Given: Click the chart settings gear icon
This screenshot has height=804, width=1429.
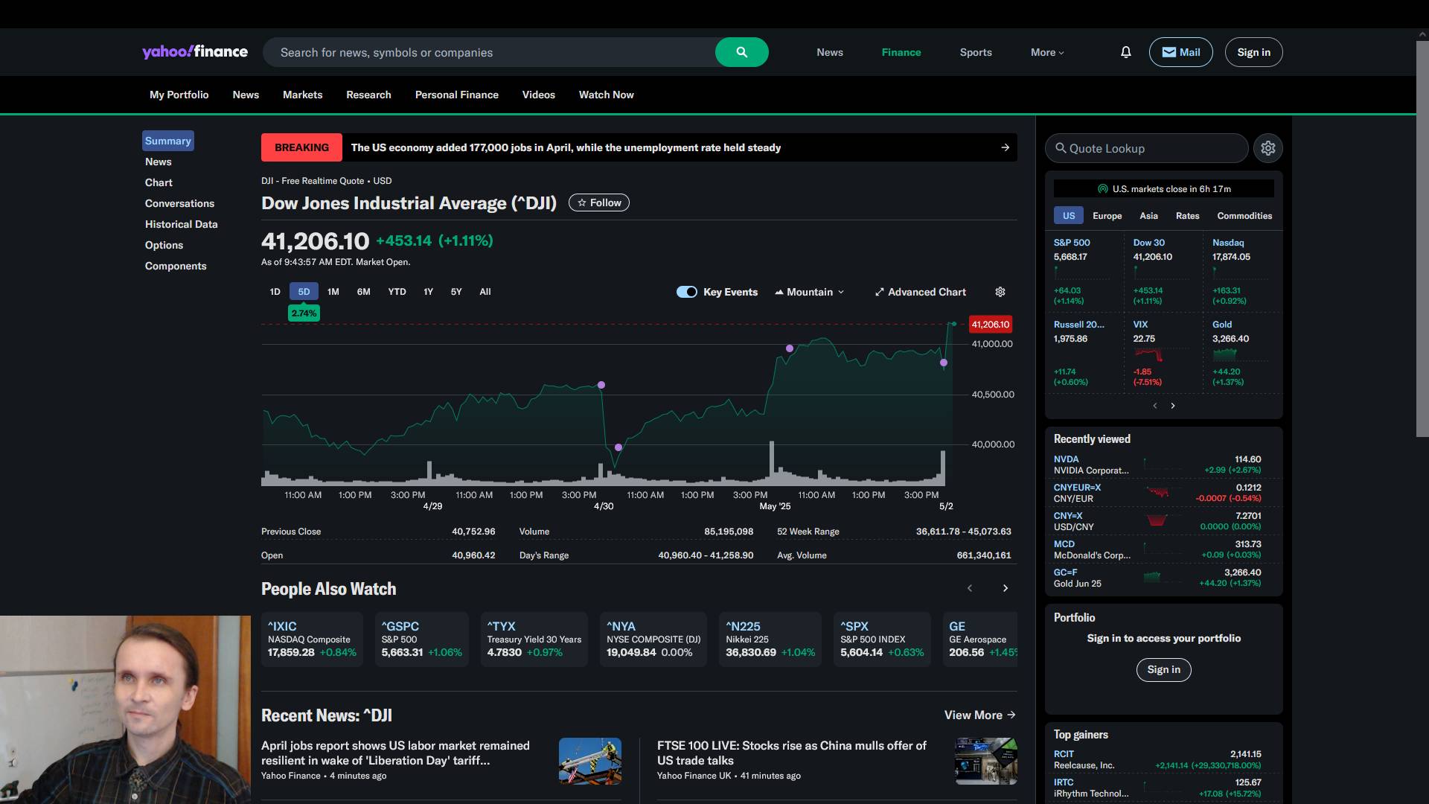Looking at the screenshot, I should [x=1000, y=292].
